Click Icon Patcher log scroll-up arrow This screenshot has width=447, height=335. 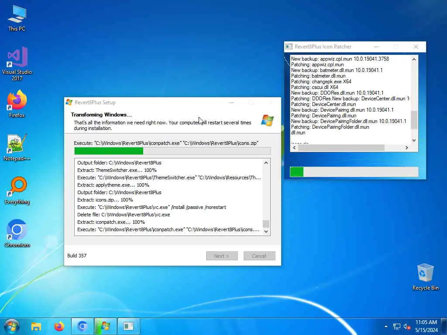pyautogui.click(x=414, y=59)
